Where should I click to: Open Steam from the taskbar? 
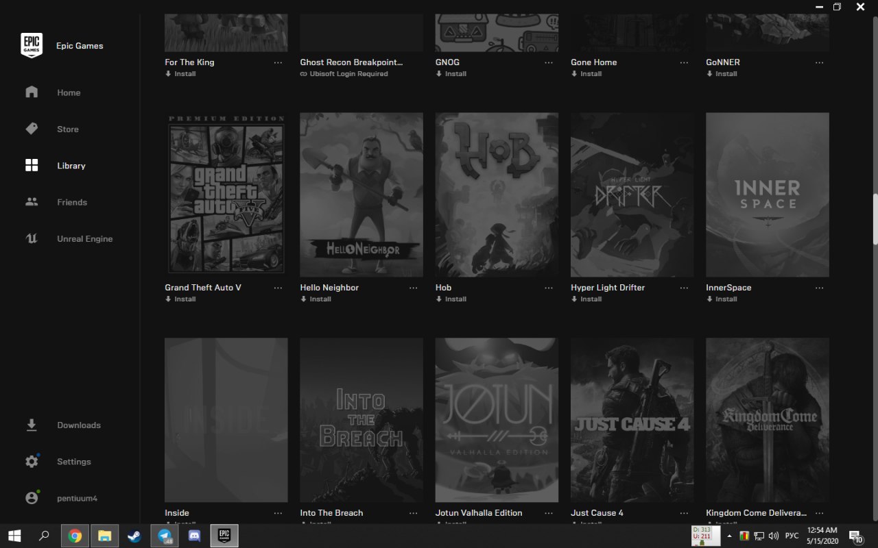point(134,536)
